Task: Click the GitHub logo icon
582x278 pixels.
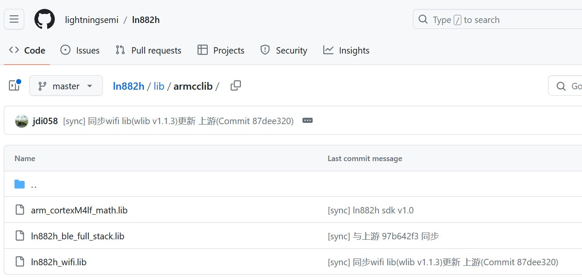Action: click(x=45, y=20)
